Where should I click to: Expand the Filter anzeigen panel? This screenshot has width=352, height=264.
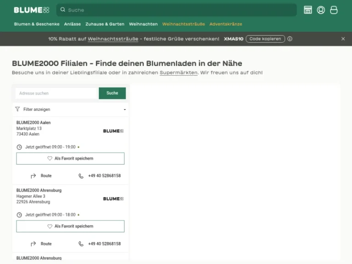coord(37,110)
